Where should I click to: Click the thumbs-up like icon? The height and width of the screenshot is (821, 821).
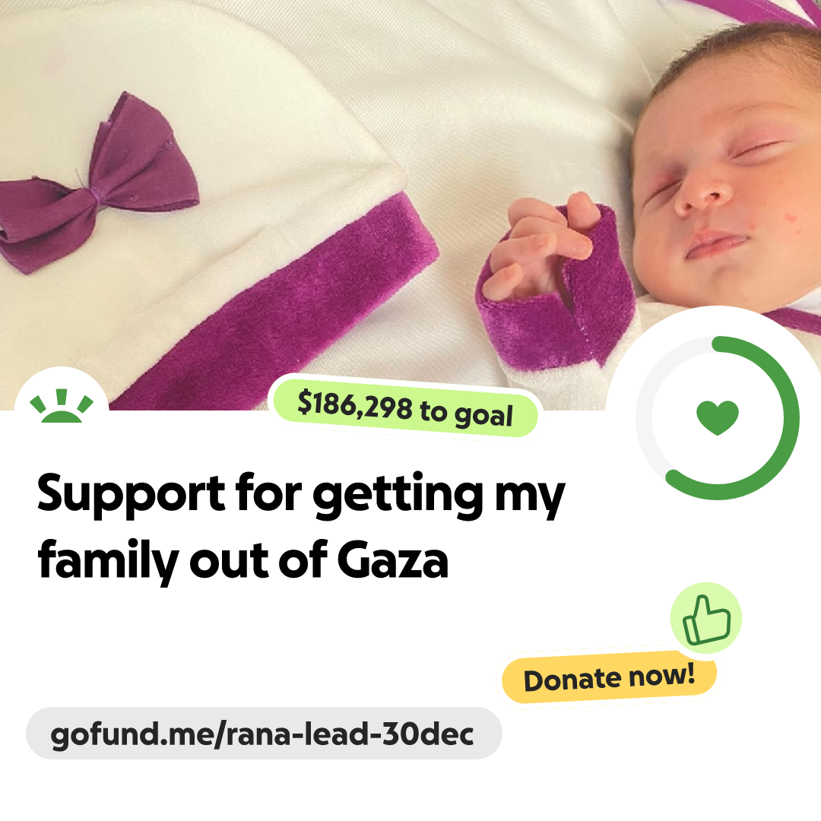706,620
